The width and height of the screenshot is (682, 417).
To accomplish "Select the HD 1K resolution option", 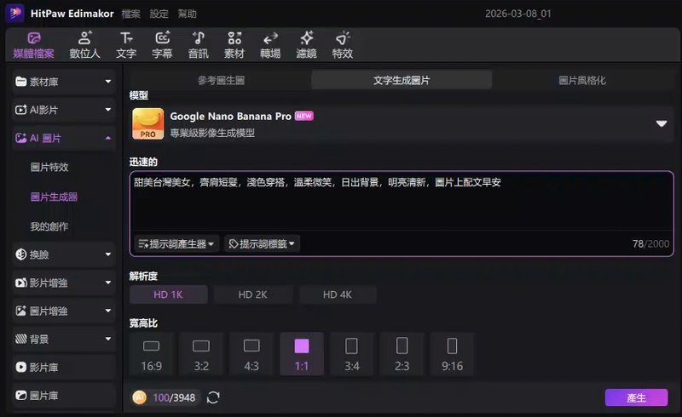I will coord(168,294).
